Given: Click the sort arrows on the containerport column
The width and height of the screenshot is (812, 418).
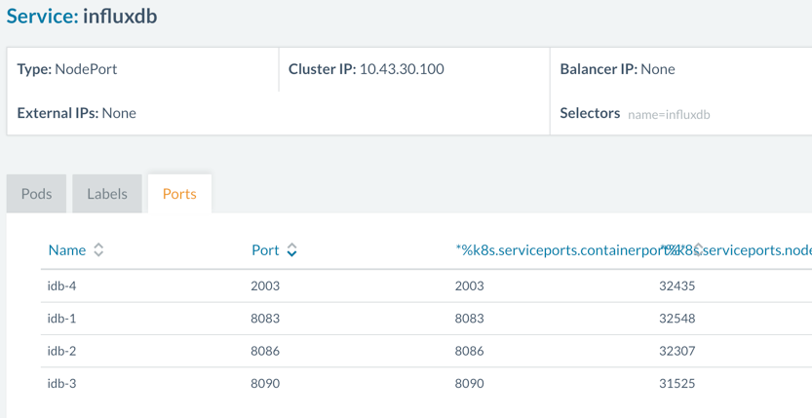Looking at the screenshot, I should (x=697, y=250).
